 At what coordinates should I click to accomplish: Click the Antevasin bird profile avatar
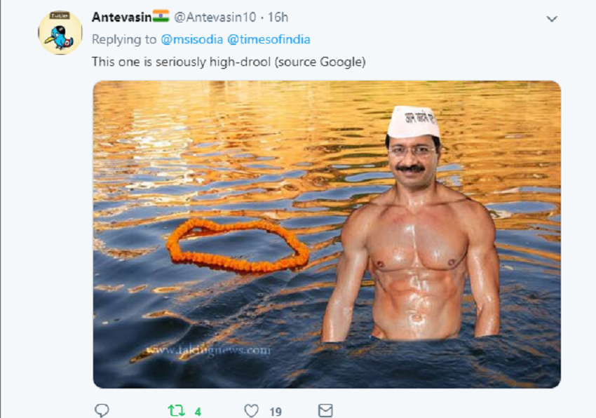(x=59, y=33)
